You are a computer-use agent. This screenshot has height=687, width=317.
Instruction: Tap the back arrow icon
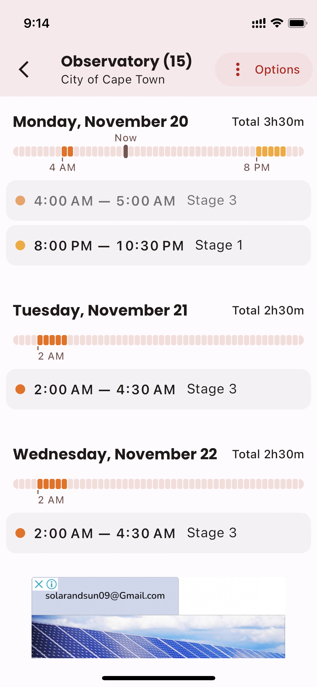click(x=24, y=69)
